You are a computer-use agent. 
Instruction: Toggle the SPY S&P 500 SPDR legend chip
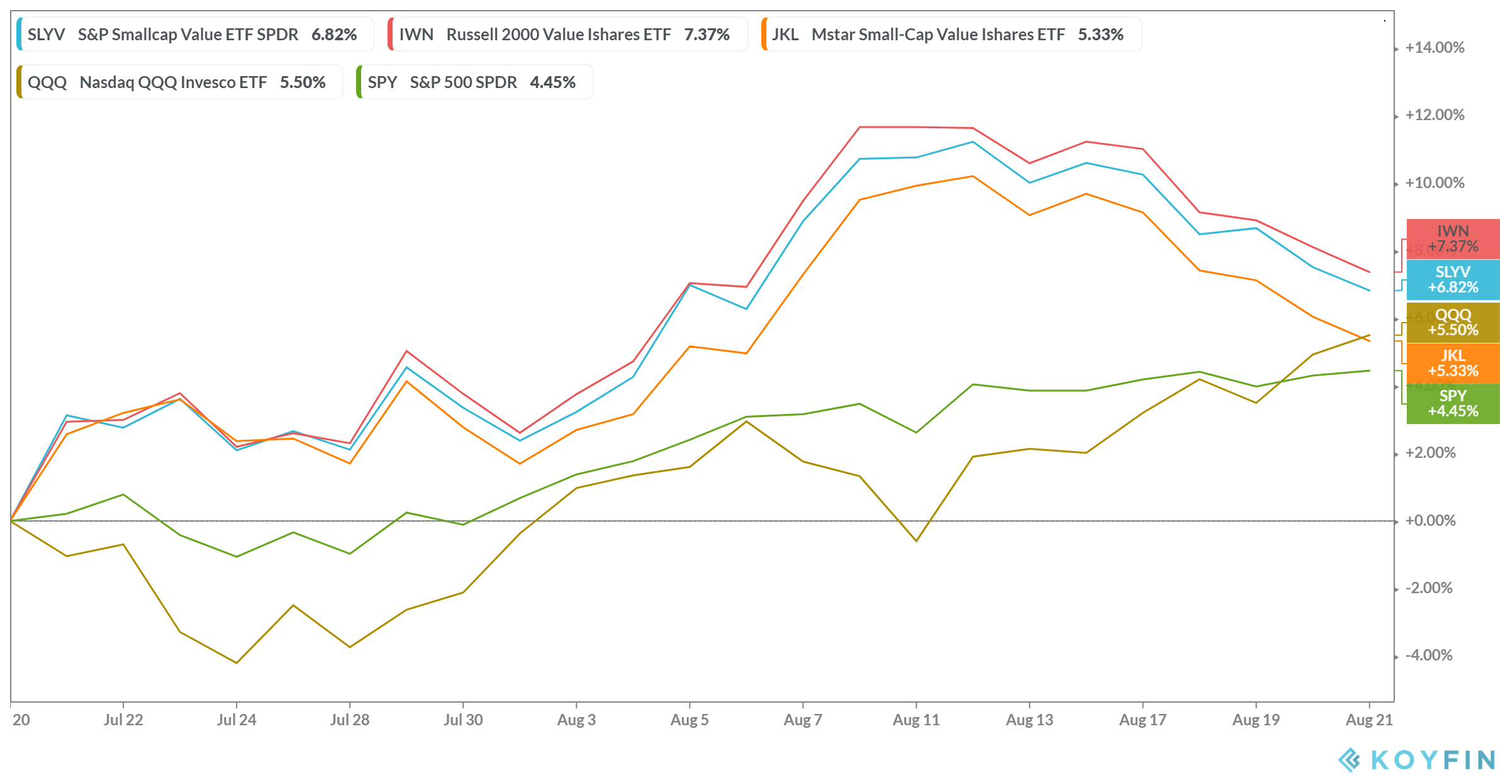(x=474, y=82)
